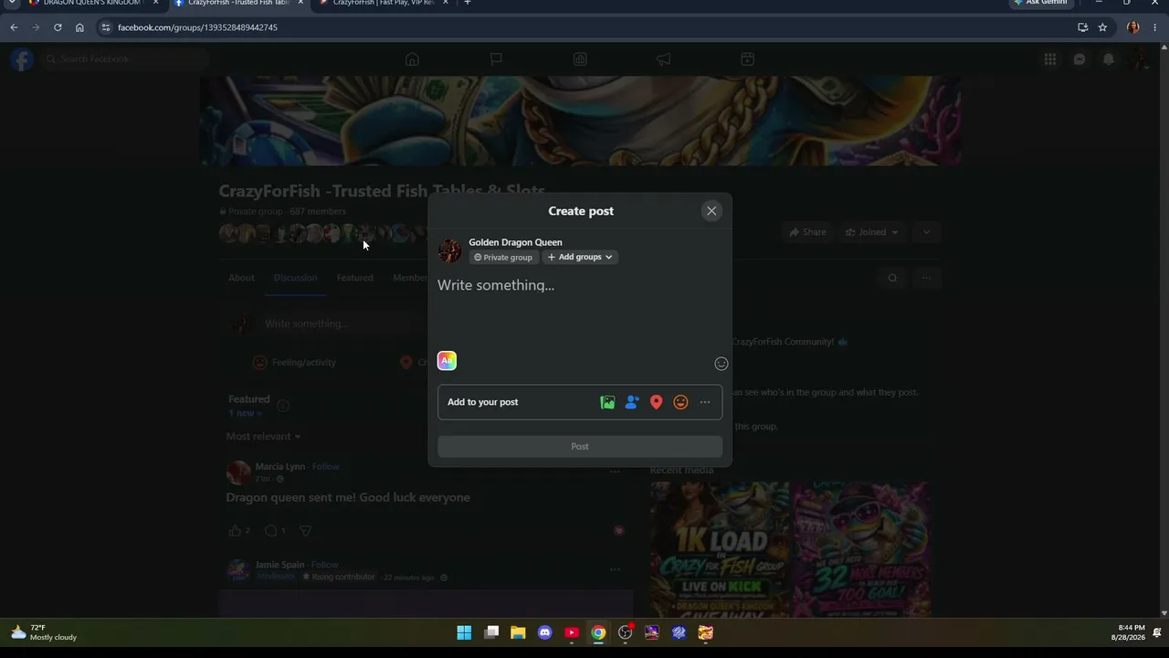This screenshot has height=658, width=1169.
Task: Follow Marcia Lynn
Action: (325, 467)
